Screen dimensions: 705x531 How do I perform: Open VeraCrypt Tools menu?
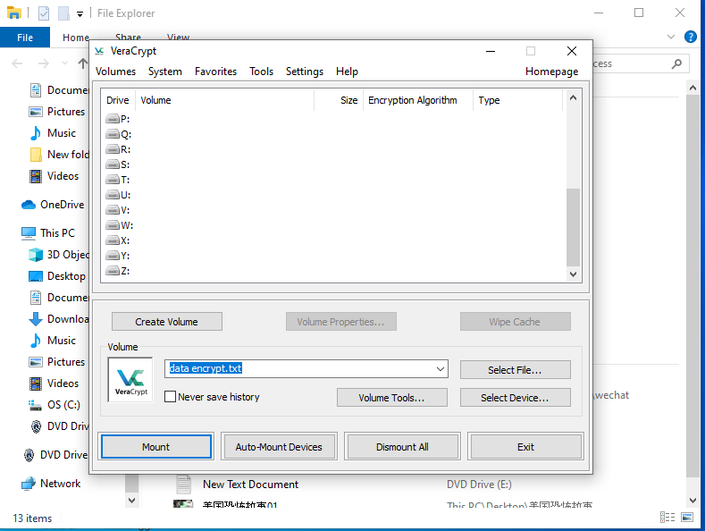(261, 72)
